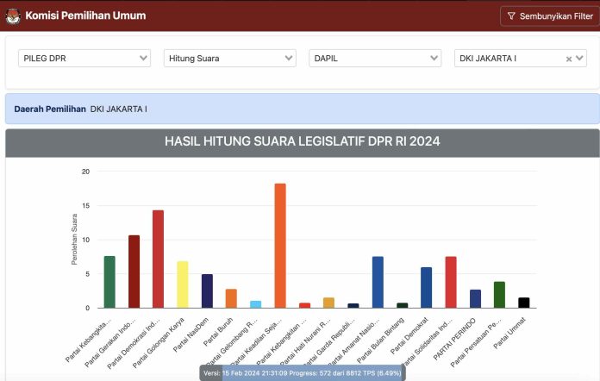
Task: Click the HASIL HITUNG SUARA LEGISLATIF heading
Action: (x=303, y=141)
